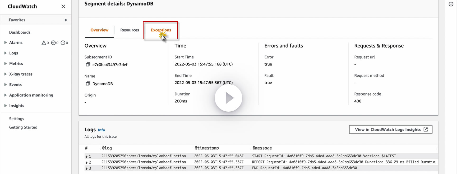Click the Errors and faults heading
The width and height of the screenshot is (457, 174).
click(284, 46)
